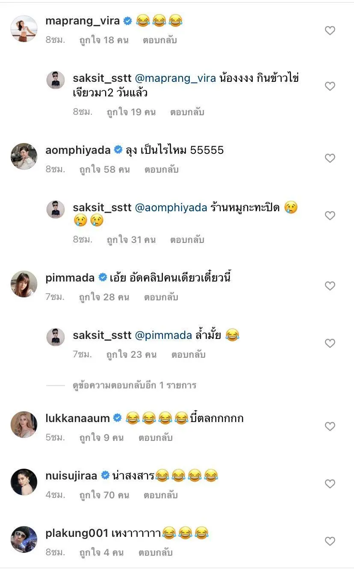Tap heart on saksit_sstt's reply to pimmada
The height and width of the screenshot is (569, 354).
point(330,343)
